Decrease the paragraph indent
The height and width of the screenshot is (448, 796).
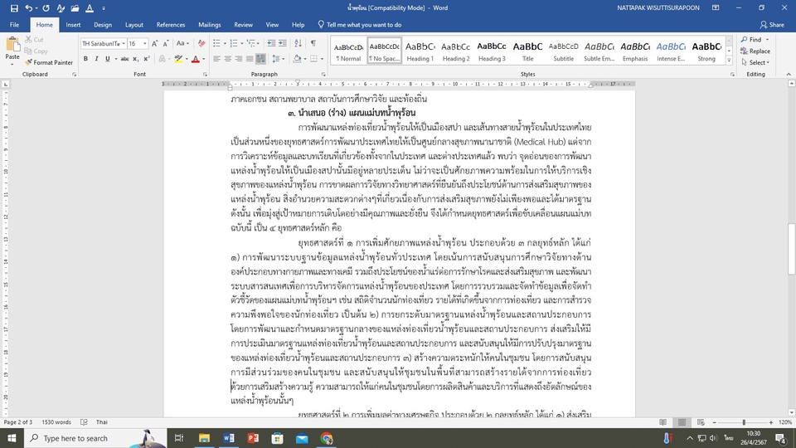tap(272, 44)
